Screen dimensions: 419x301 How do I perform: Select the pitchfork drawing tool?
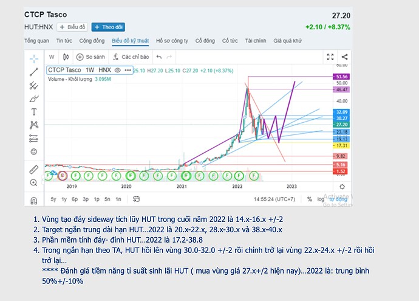[x=34, y=85]
